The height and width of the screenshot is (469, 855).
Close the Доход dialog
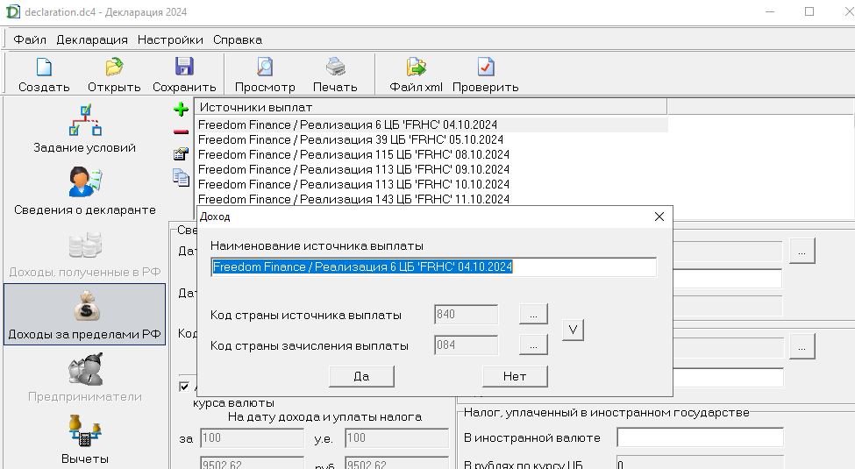659,217
